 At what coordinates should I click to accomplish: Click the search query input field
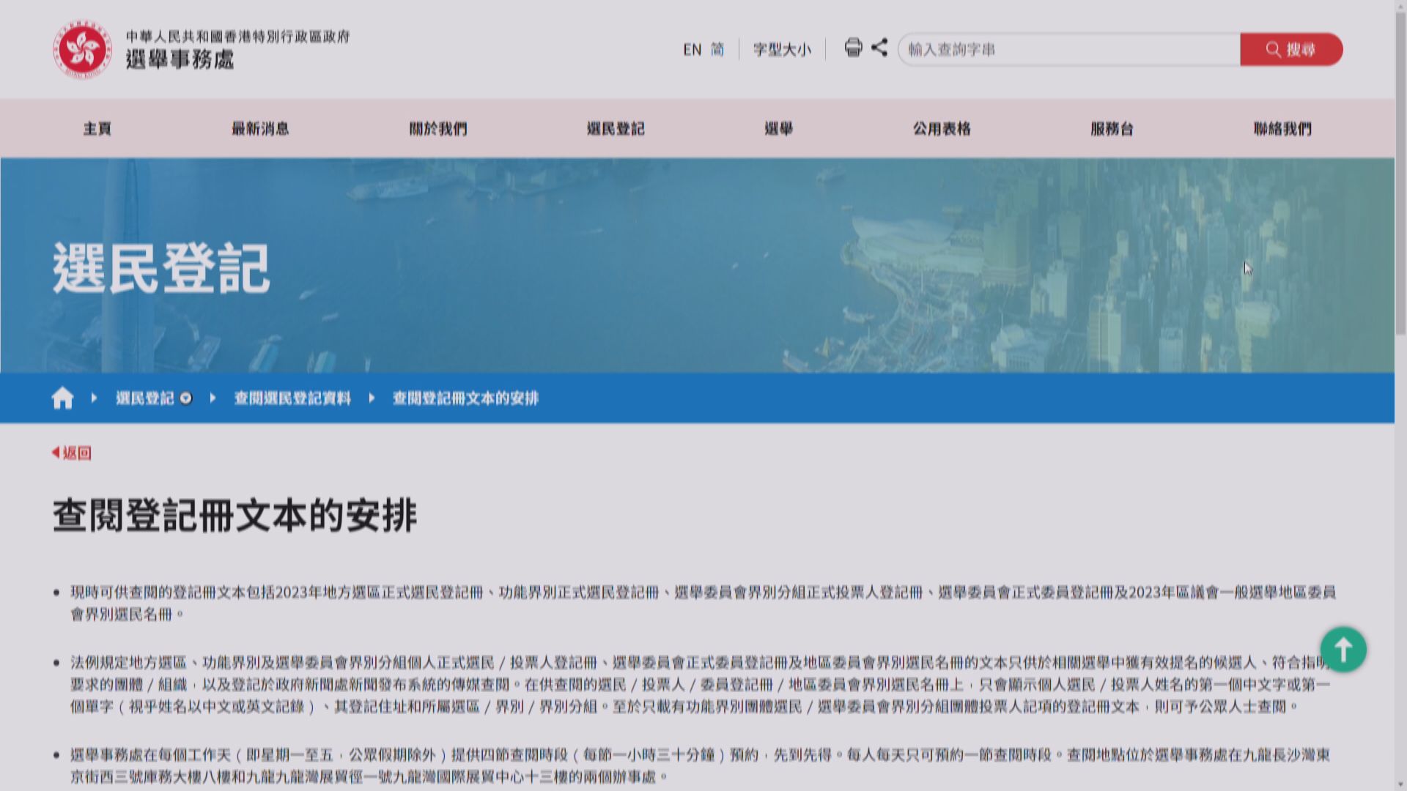coord(1068,49)
